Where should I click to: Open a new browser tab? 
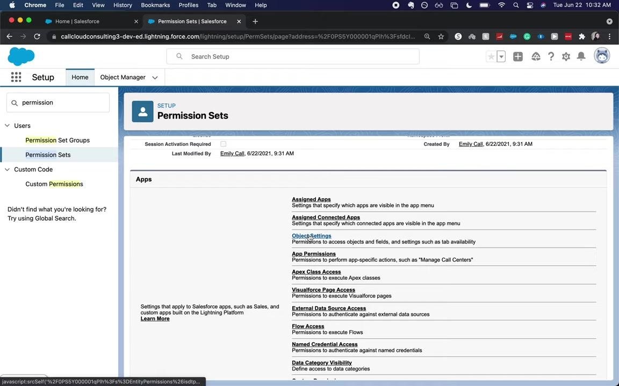click(x=255, y=21)
